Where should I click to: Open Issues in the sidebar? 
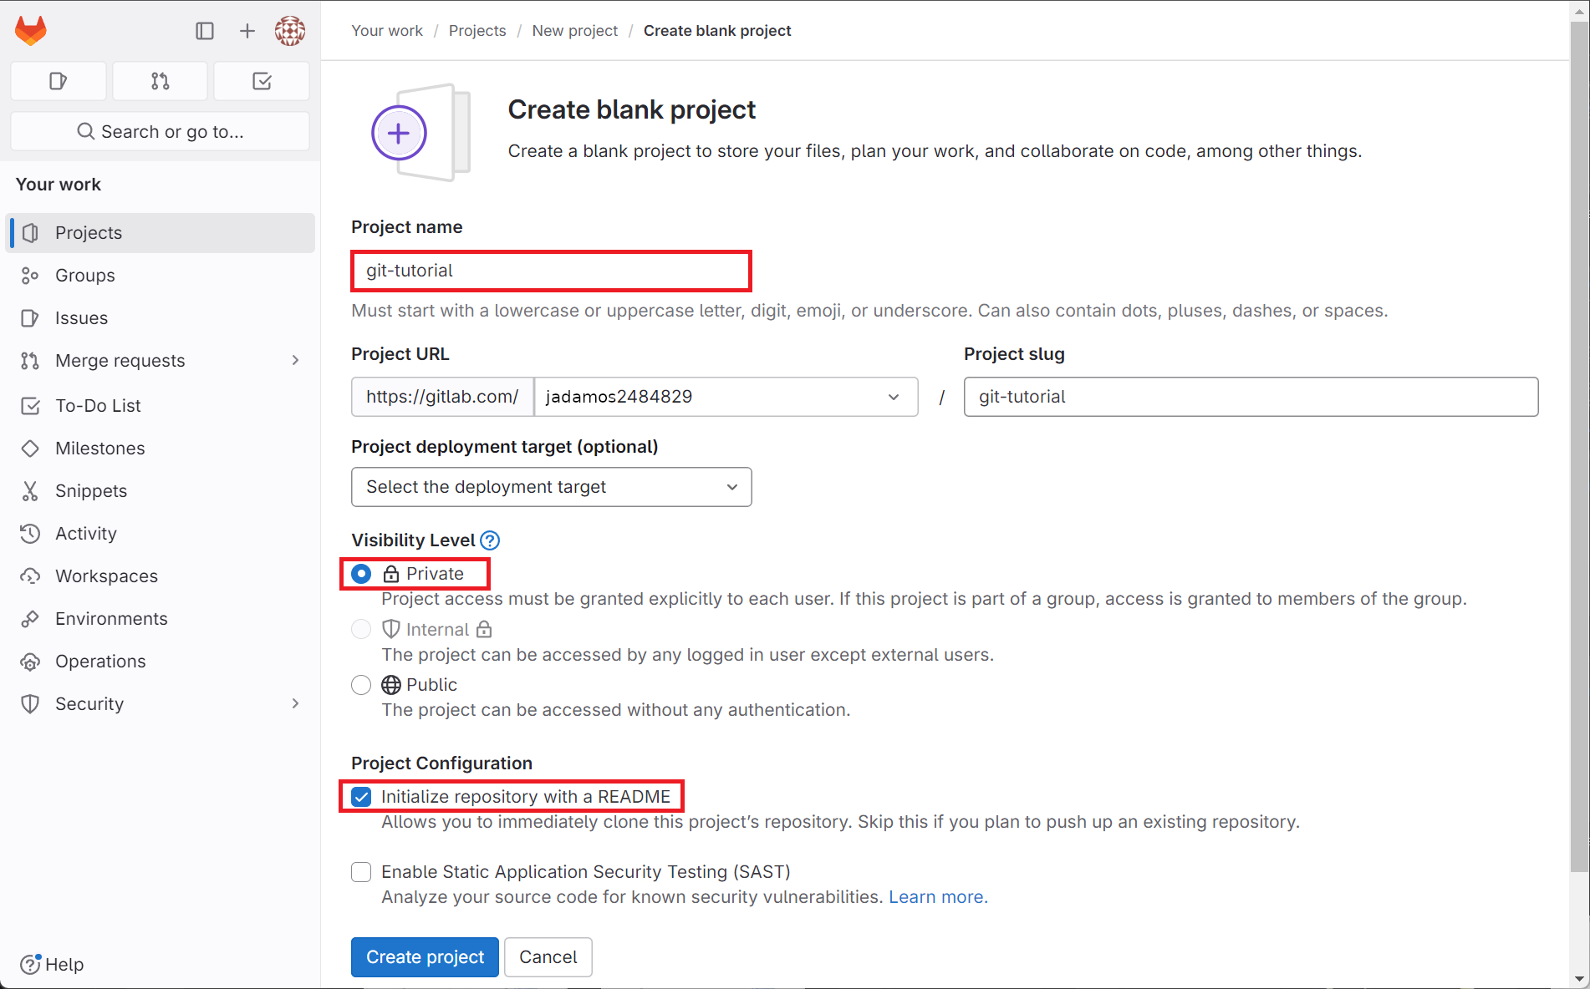tap(161, 318)
